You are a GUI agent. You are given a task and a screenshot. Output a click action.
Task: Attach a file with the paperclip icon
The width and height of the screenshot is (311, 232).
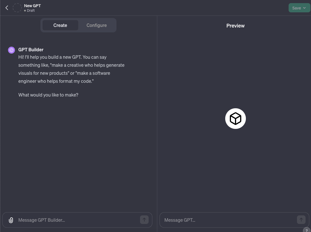(x=11, y=220)
